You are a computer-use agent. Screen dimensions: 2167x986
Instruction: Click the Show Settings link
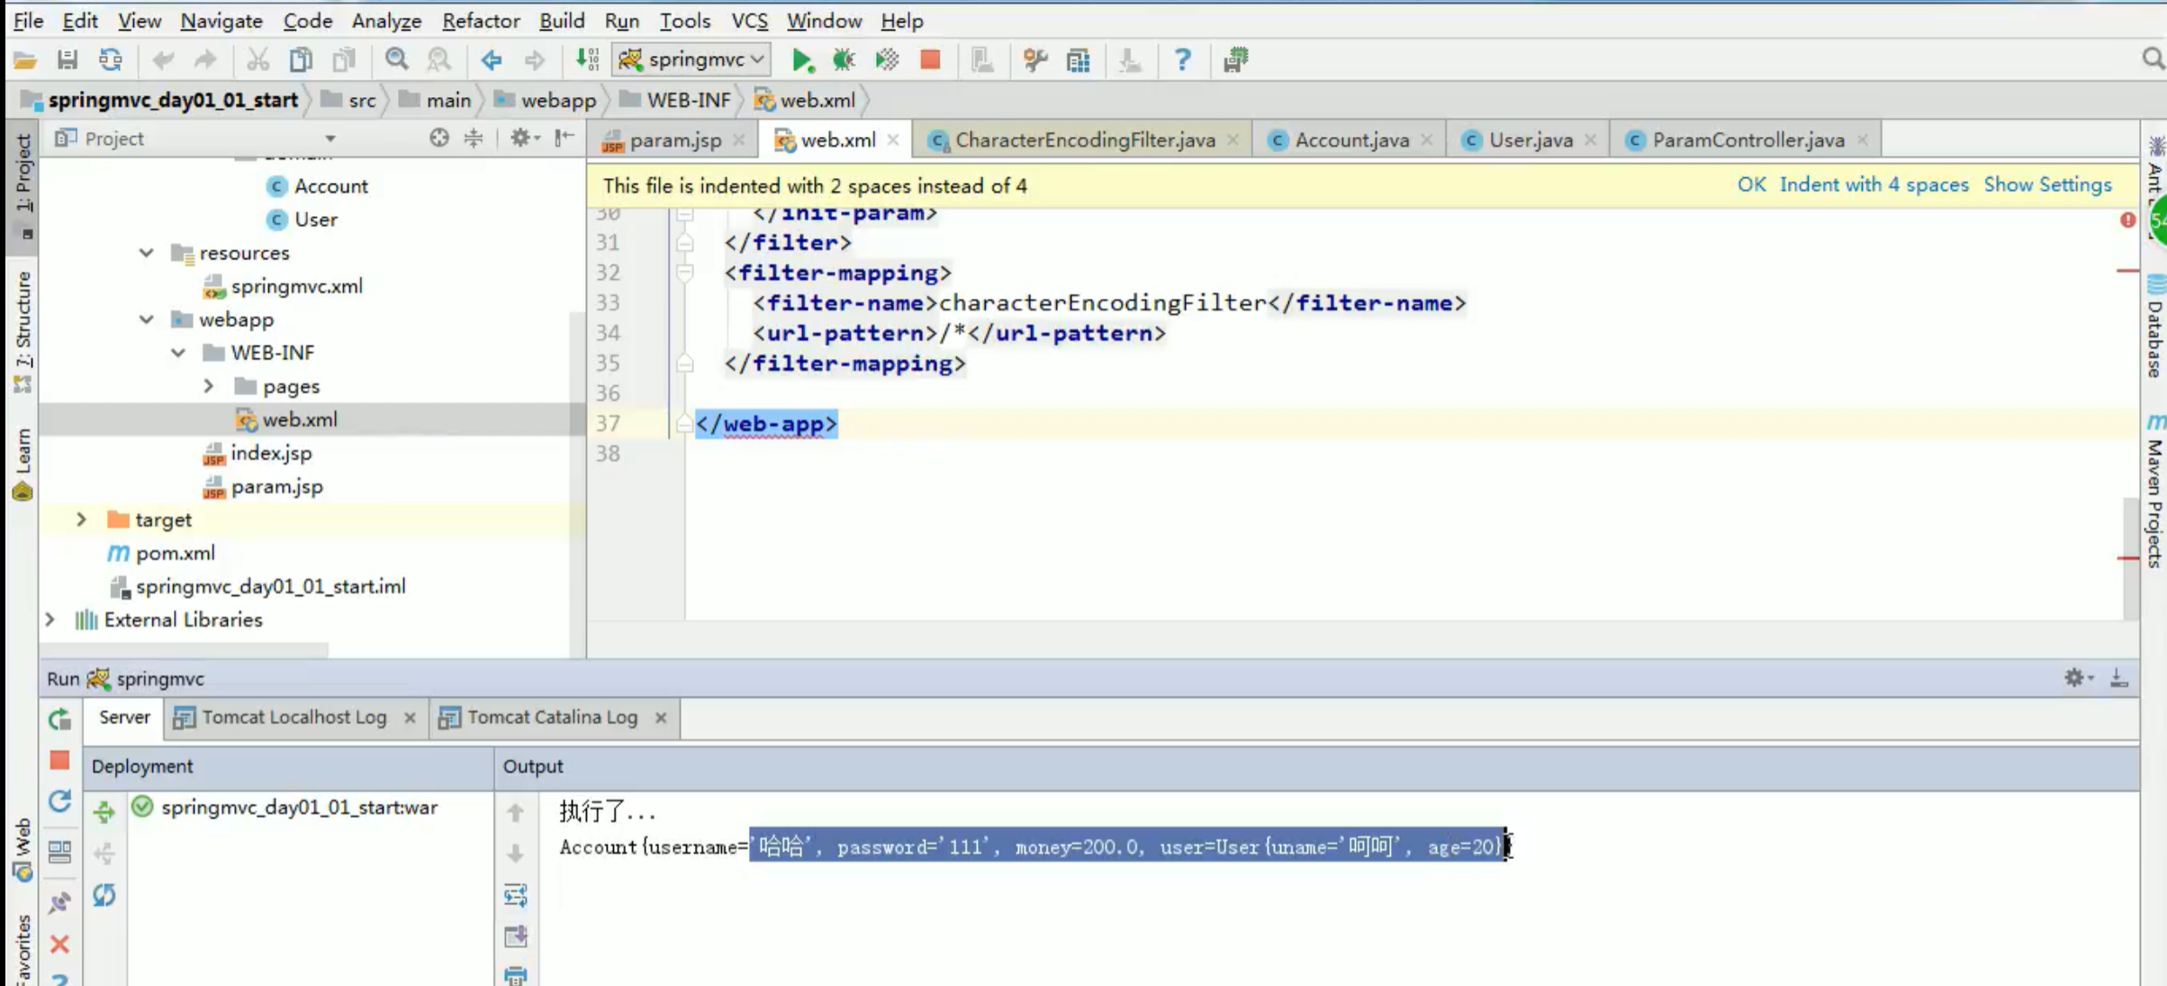(2047, 184)
